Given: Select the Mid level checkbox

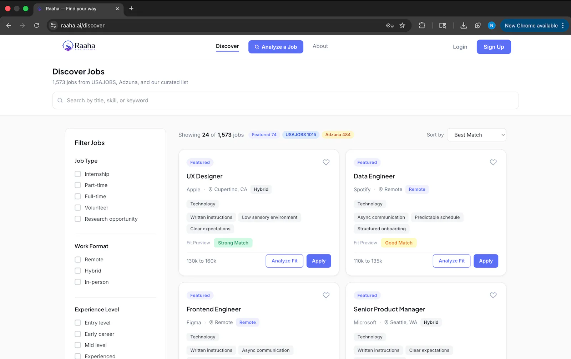Looking at the screenshot, I should [x=77, y=345].
